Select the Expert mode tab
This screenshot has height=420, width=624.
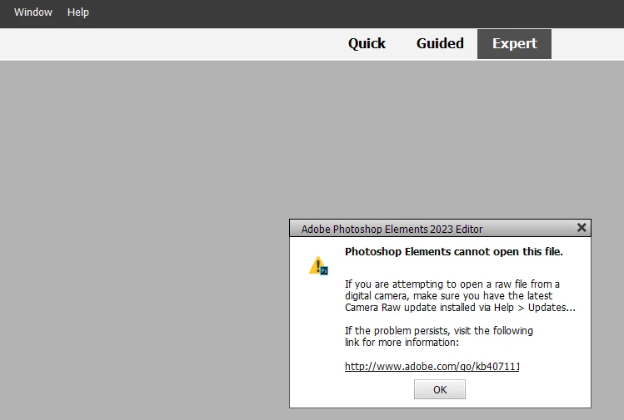(x=514, y=44)
